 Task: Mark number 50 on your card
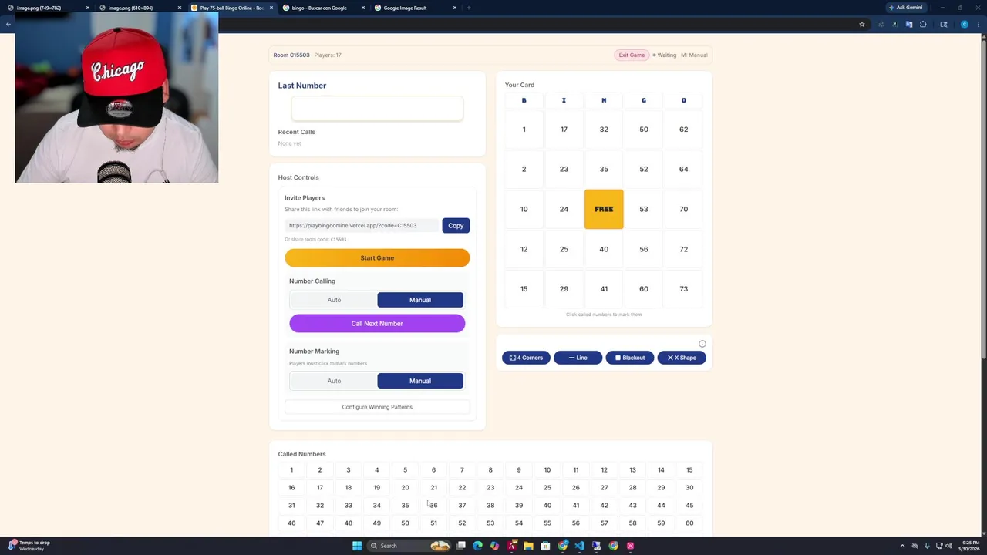click(x=644, y=129)
